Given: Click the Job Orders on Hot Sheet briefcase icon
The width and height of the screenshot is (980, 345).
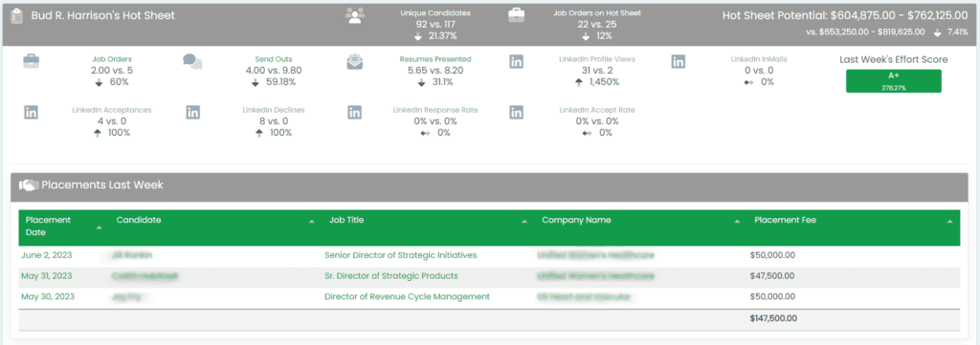Looking at the screenshot, I should (516, 15).
